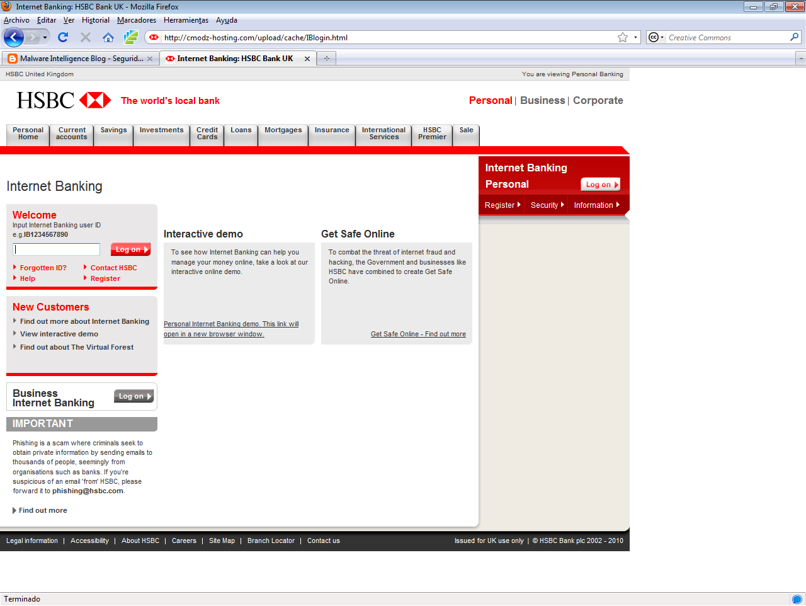Open the Marcadores menu
806x606 pixels.
pos(137,20)
